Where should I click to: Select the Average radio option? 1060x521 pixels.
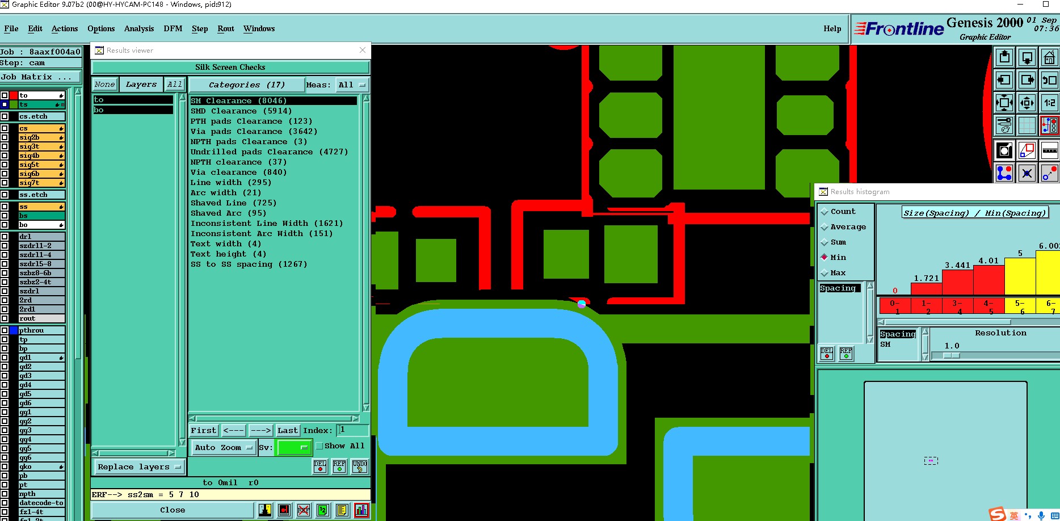[x=825, y=227]
